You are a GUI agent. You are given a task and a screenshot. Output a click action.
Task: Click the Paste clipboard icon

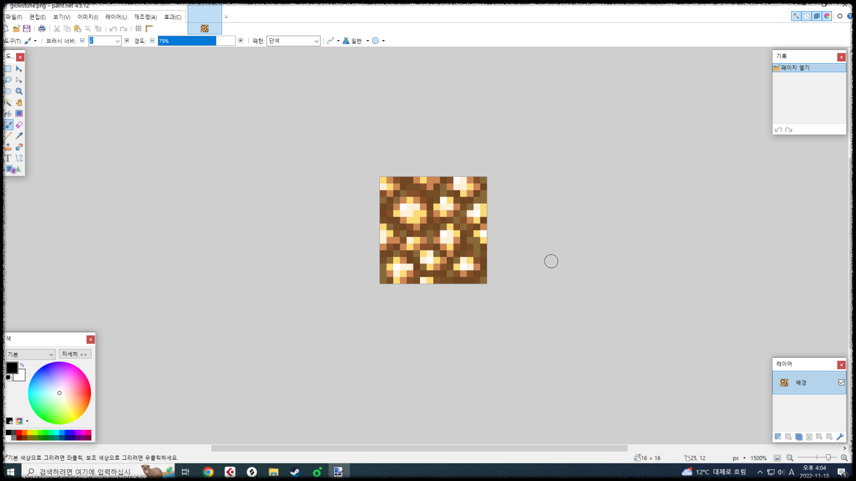tap(78, 28)
